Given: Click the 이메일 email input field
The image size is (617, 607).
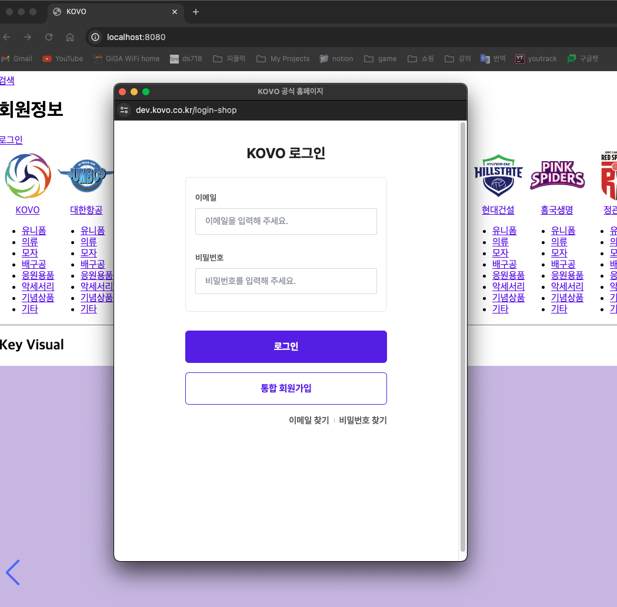Looking at the screenshot, I should tap(286, 221).
